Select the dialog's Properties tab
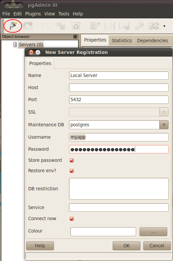Image resolution: width=173 pixels, height=261 pixels. (x=40, y=63)
